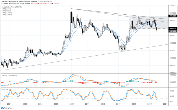Click the 2009 label on time axis
The width and height of the screenshot is (178, 110).
71,104
